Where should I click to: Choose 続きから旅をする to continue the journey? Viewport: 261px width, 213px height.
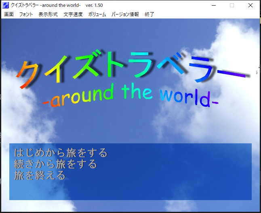(55, 164)
